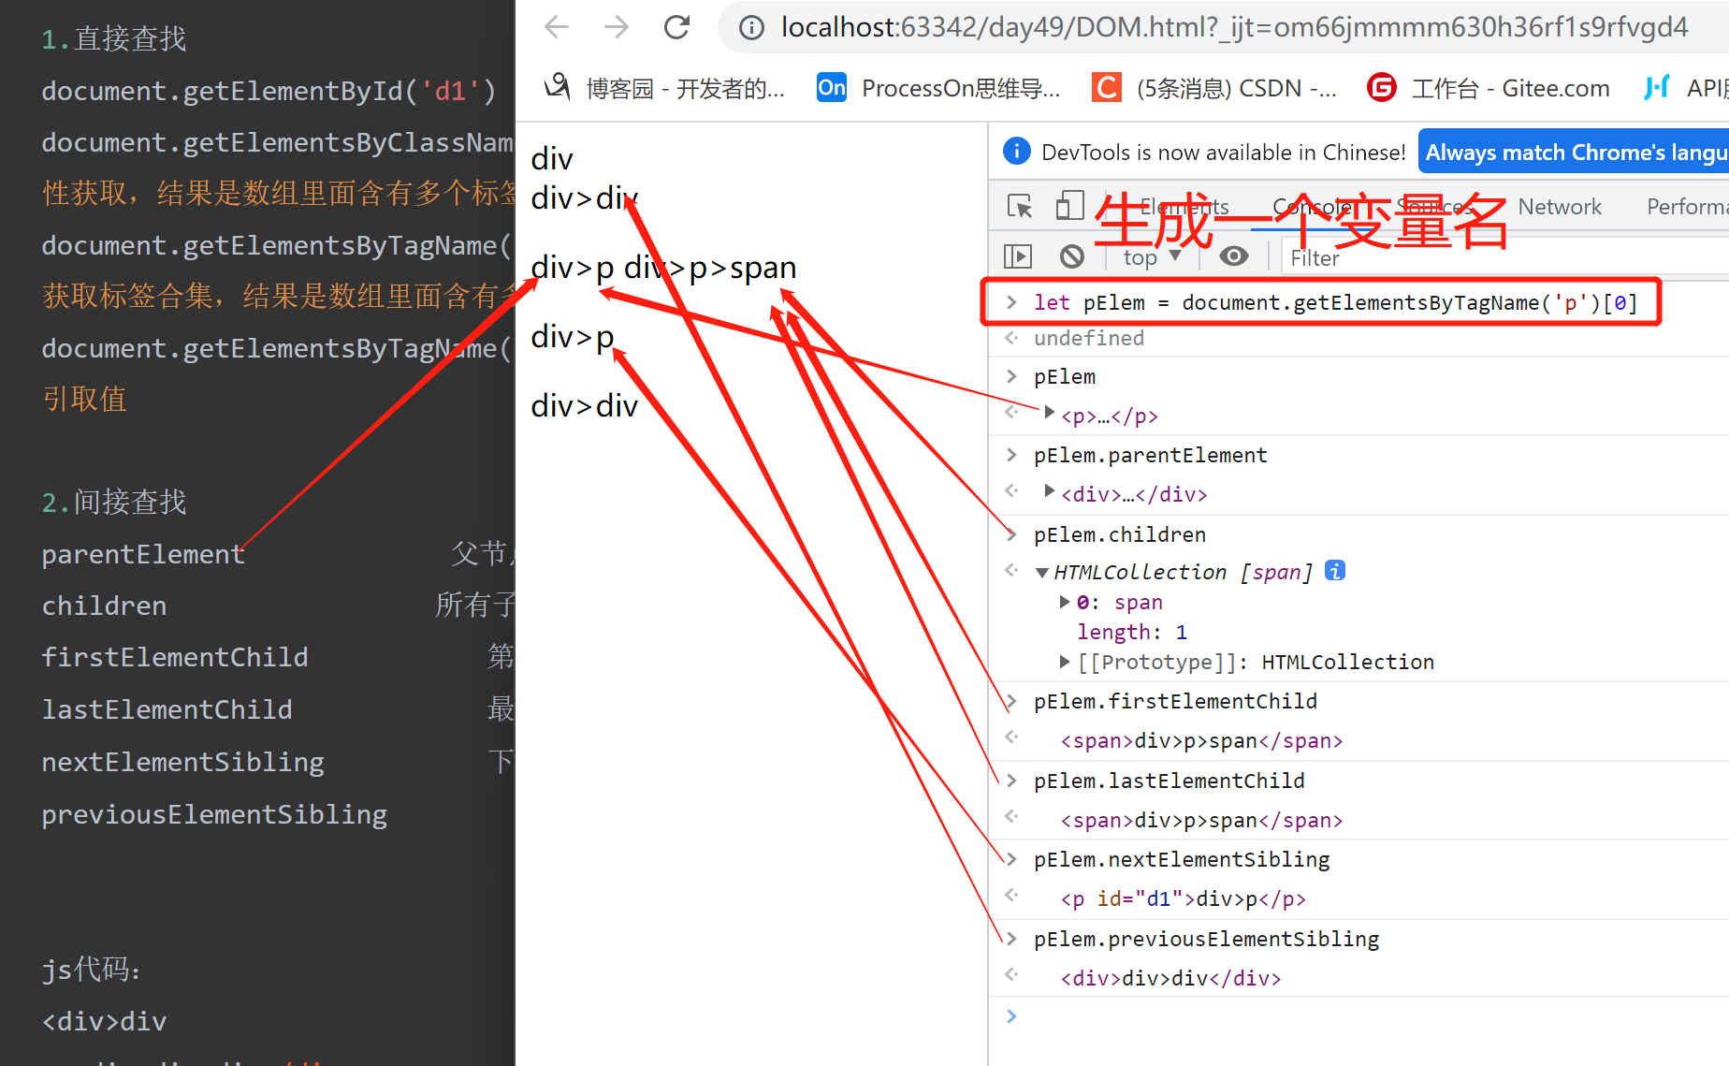Expand the <p>…</p> result node

(x=1050, y=413)
